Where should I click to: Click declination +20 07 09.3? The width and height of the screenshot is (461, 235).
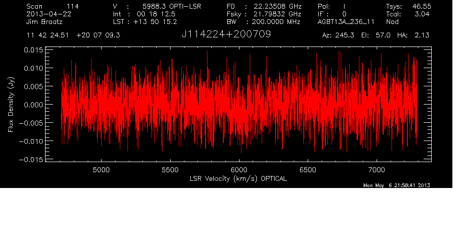pyautogui.click(x=98, y=35)
